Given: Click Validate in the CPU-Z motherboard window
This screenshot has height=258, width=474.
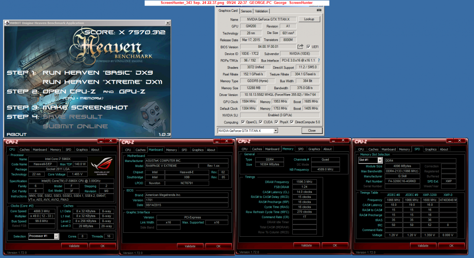Looking at the screenshot, I should click(190, 246).
